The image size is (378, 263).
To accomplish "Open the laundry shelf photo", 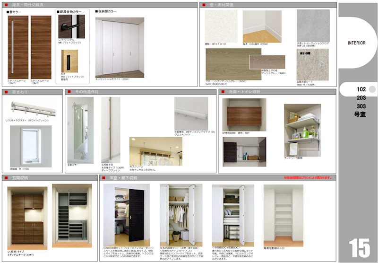I will coord(302,130).
